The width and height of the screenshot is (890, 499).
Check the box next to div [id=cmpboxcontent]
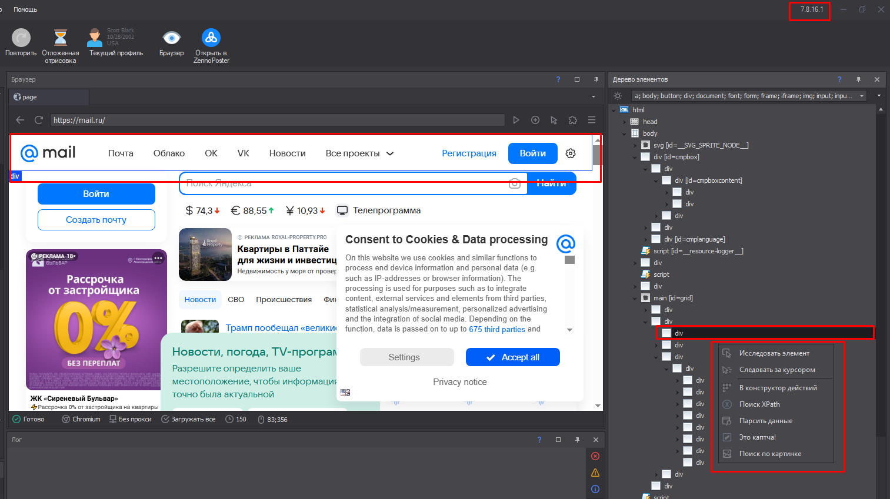(x=666, y=180)
